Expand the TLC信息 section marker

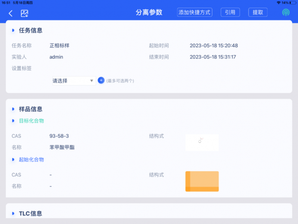pyautogui.click(x=13, y=213)
